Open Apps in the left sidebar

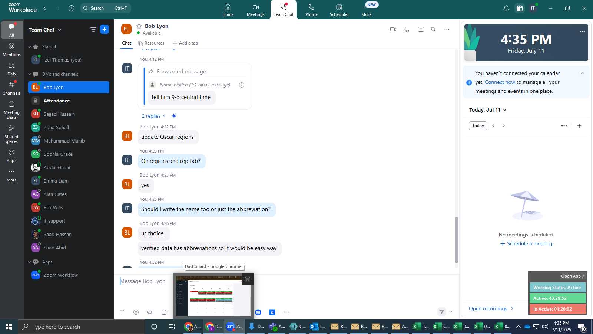coord(11,156)
